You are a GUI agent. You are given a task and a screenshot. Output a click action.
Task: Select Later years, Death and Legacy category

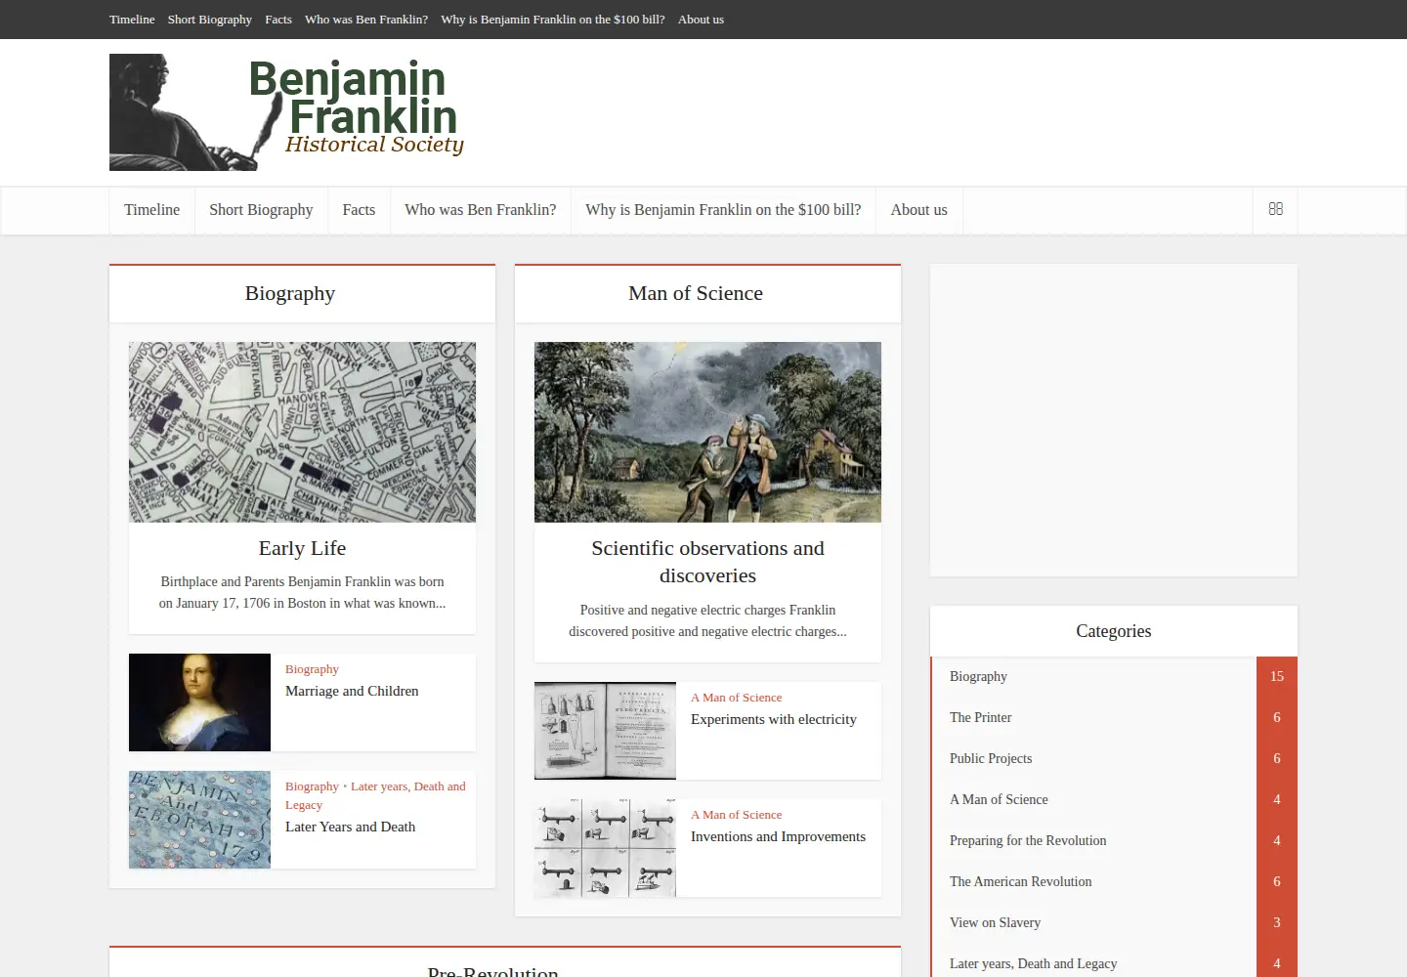pos(1033,963)
